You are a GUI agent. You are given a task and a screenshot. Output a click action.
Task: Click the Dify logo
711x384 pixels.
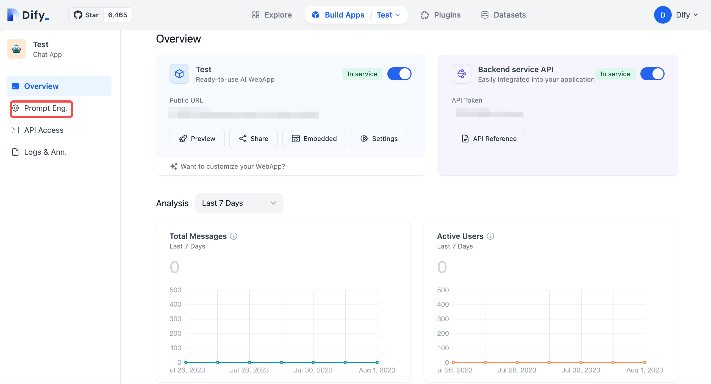tap(28, 15)
